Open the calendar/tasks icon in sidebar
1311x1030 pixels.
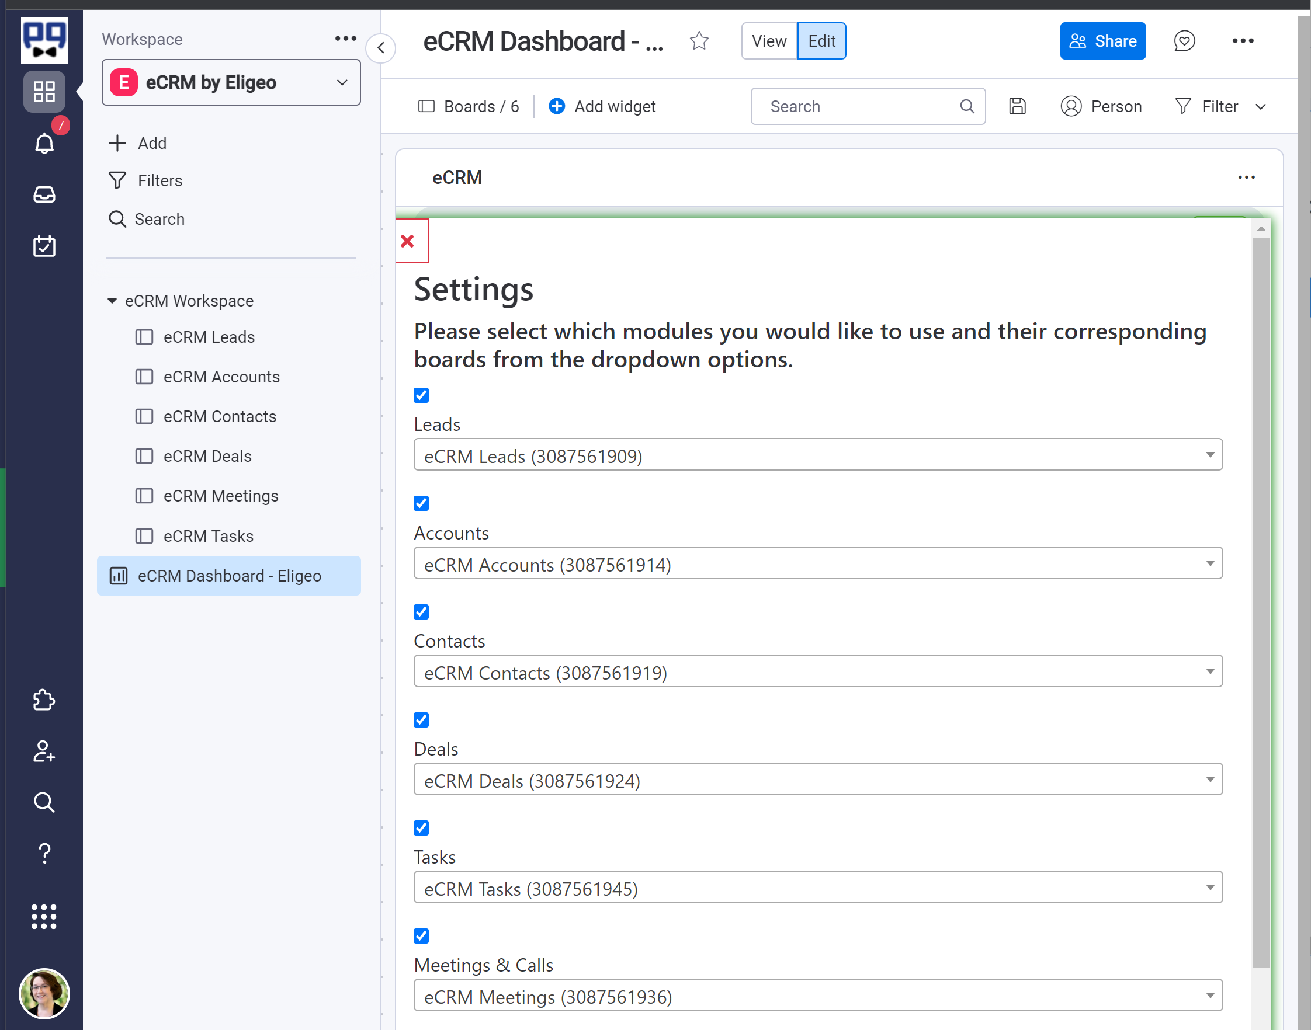point(44,246)
